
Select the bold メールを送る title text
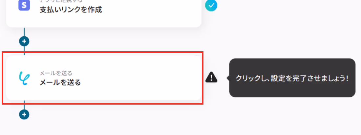(x=60, y=82)
